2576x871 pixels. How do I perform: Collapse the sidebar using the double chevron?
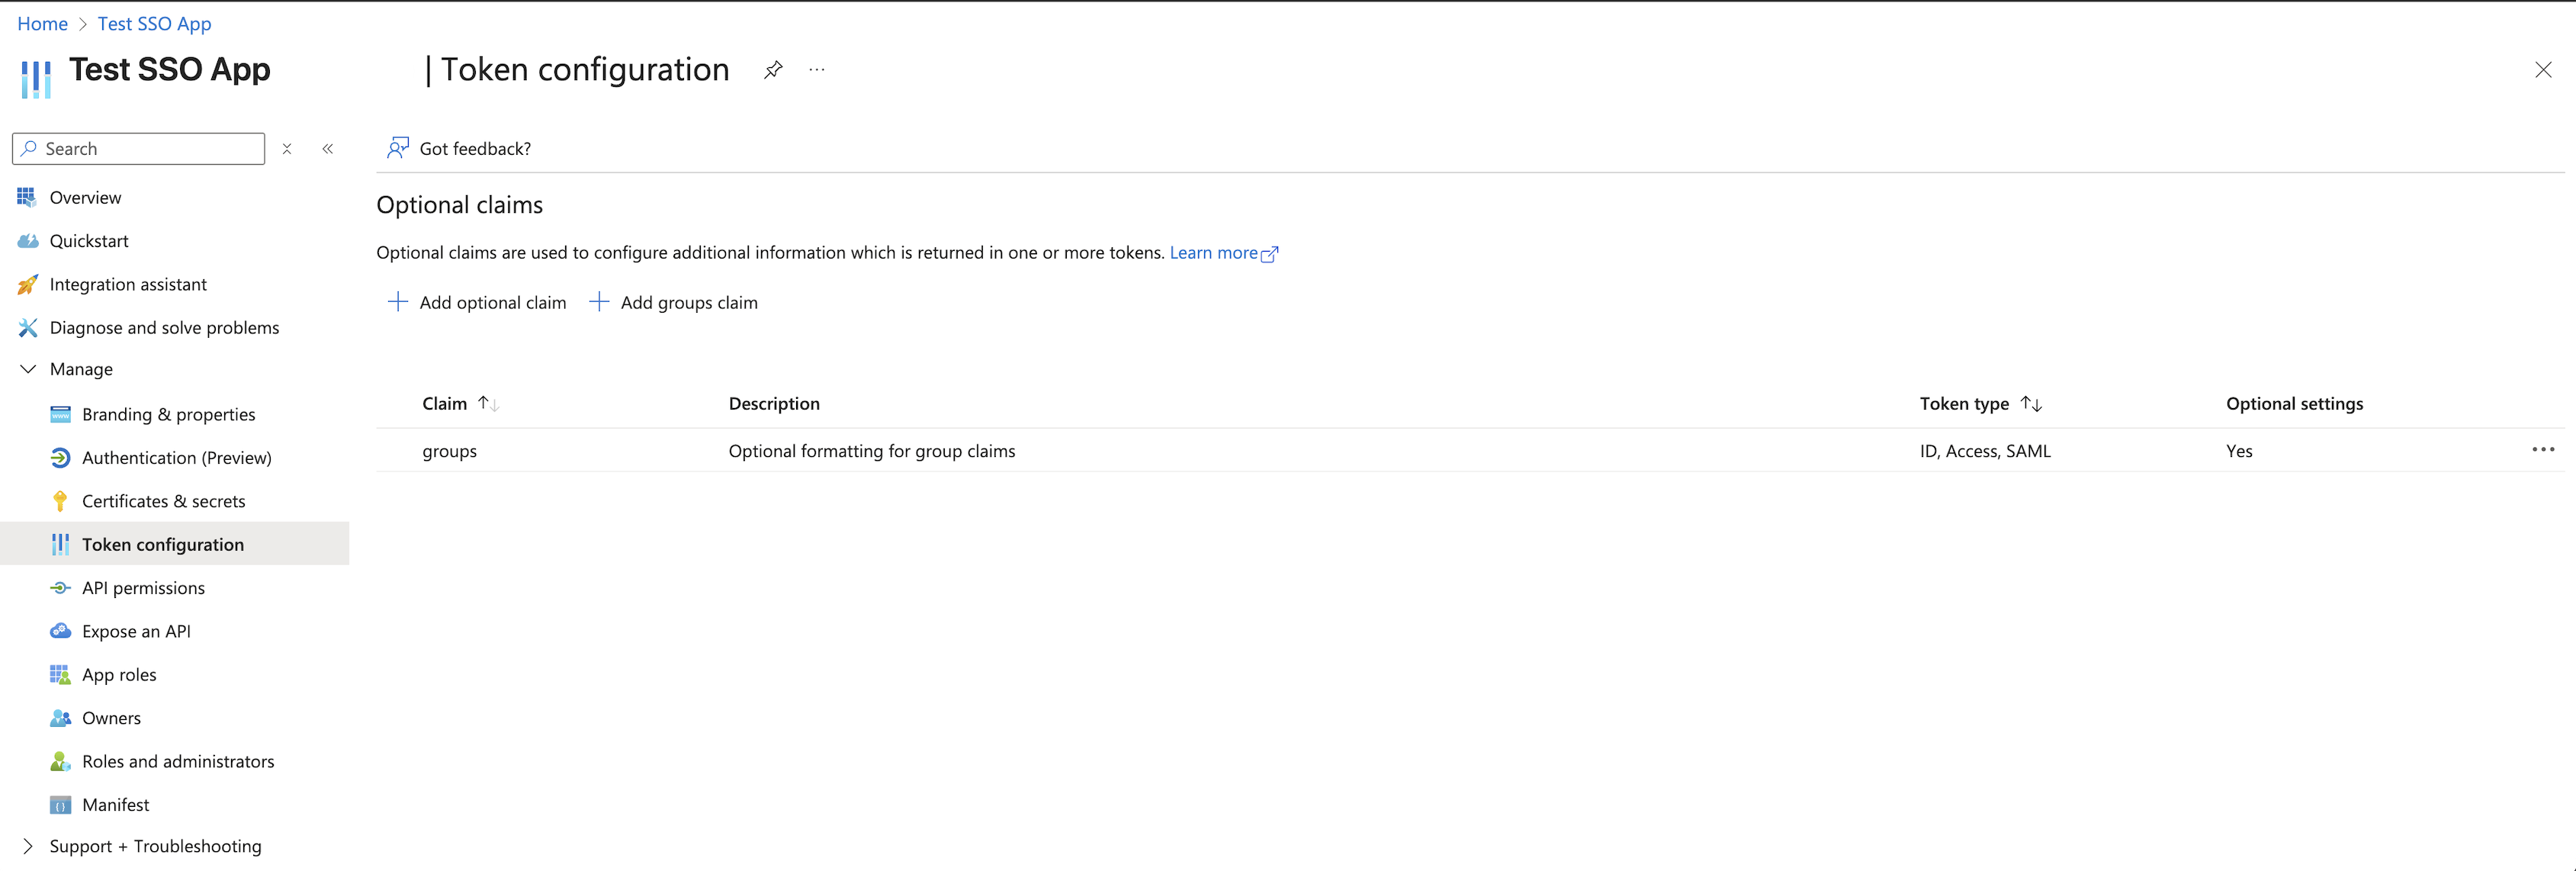coord(328,149)
